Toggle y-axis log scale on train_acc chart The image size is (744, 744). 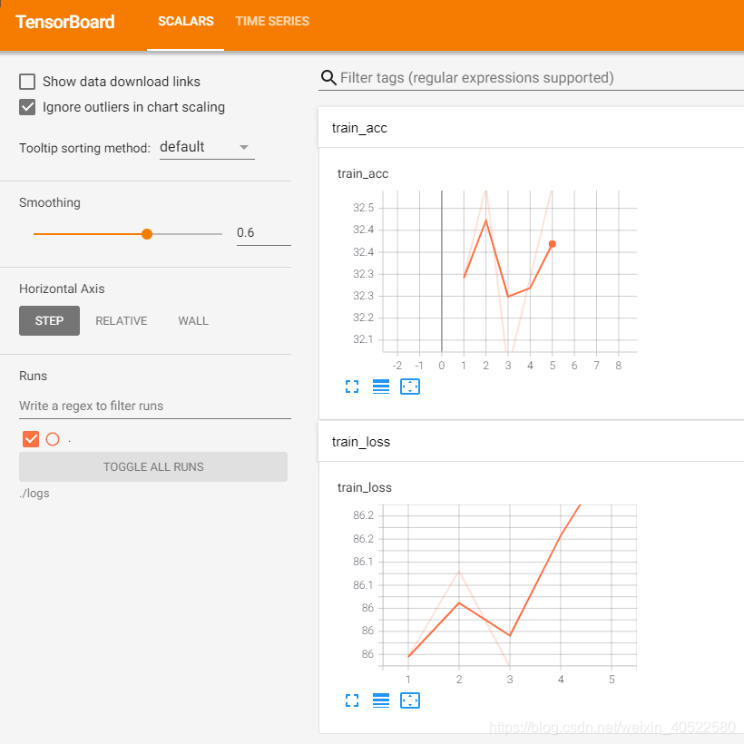point(380,387)
